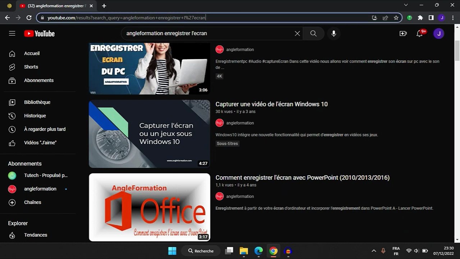The width and height of the screenshot is (460, 259).
Task: Open Enregistrer Ecran du PC thumbnail
Action: point(149,69)
